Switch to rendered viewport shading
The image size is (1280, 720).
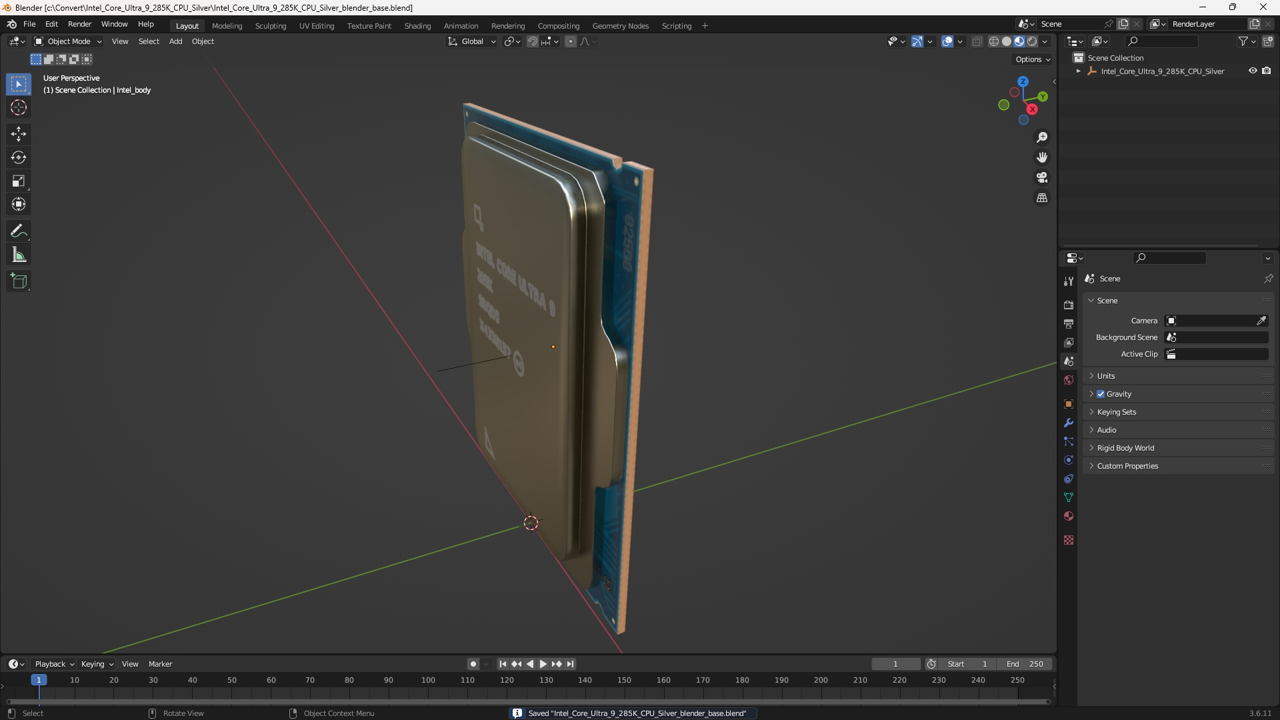pyautogui.click(x=1032, y=41)
